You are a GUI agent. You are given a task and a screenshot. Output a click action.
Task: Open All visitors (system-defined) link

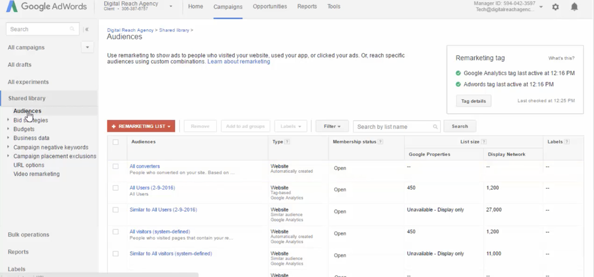(160, 232)
